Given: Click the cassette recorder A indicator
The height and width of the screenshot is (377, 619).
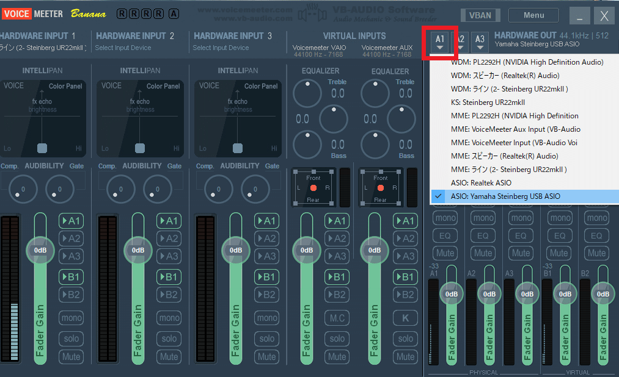Looking at the screenshot, I should (x=174, y=14).
